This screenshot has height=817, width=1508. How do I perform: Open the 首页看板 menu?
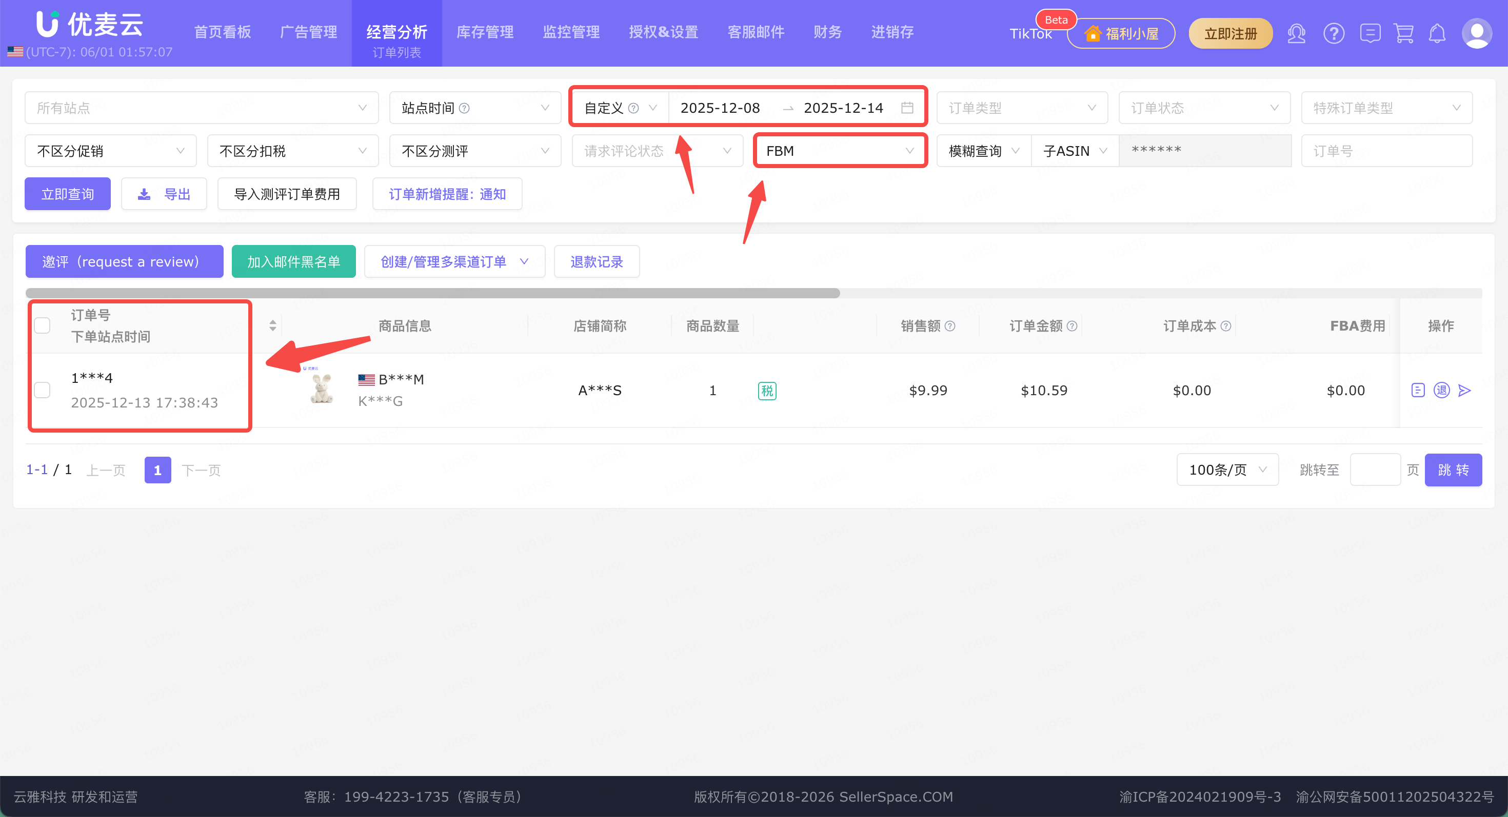pos(223,32)
